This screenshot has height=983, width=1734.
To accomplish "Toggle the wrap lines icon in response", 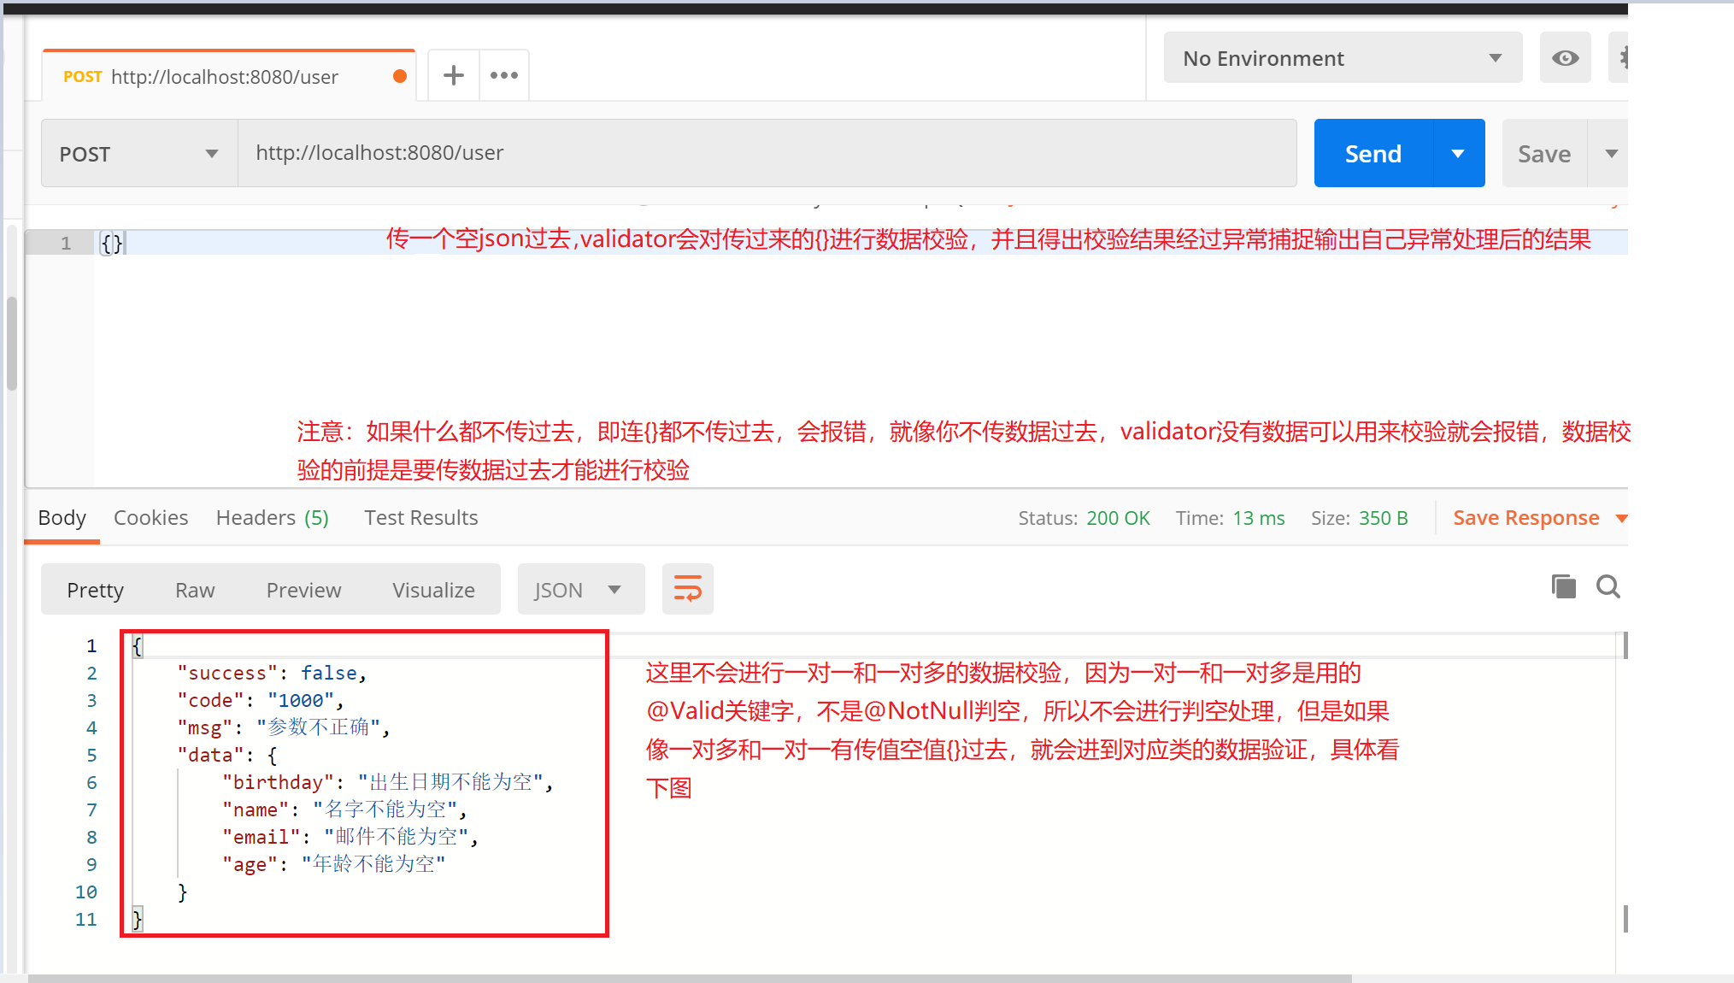I will [x=687, y=589].
